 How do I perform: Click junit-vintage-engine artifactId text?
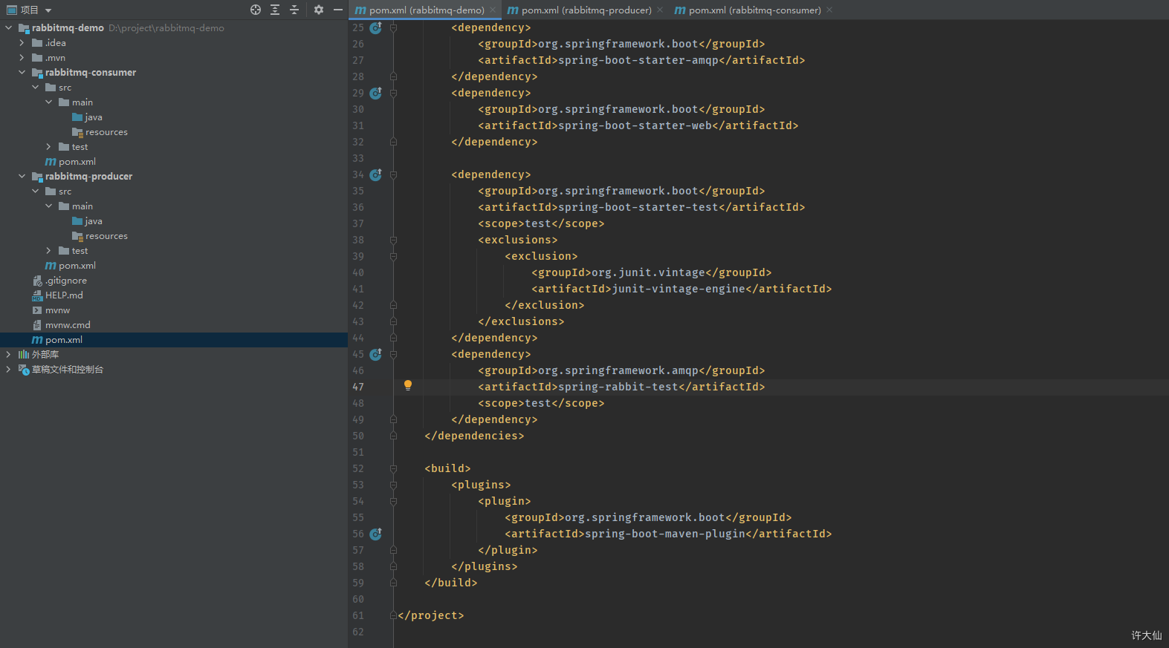(679, 289)
